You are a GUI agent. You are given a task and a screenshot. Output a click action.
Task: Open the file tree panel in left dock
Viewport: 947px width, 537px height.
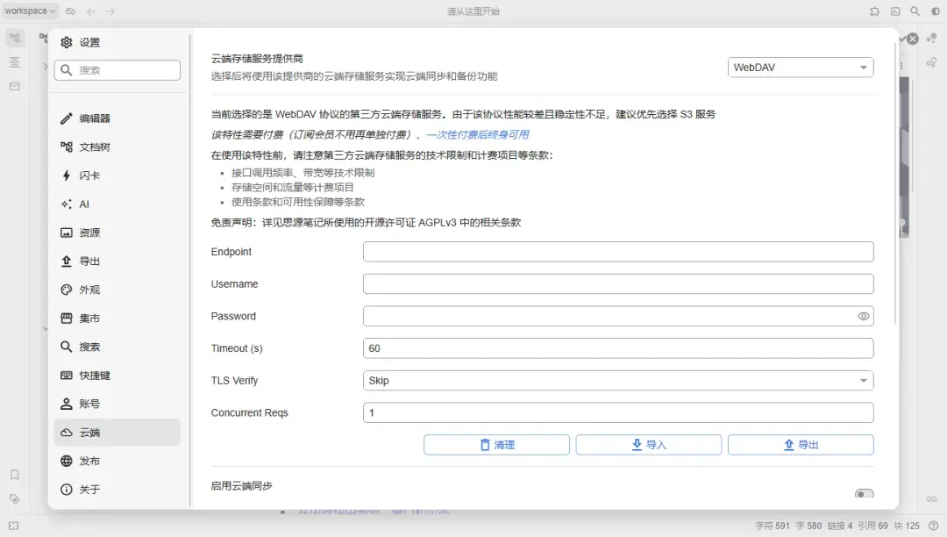(x=15, y=38)
